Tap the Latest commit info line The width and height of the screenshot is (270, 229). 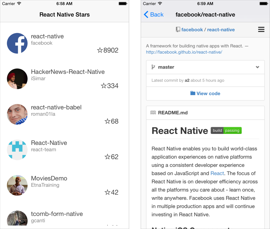point(188,80)
